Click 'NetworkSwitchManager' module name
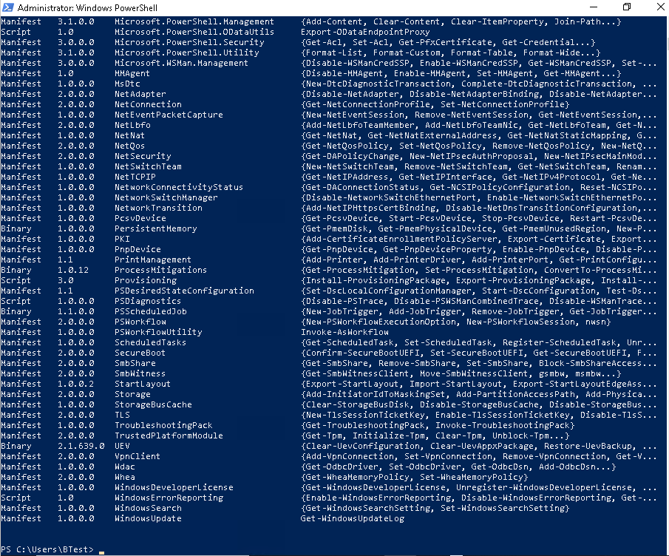The width and height of the screenshot is (669, 556). click(x=166, y=197)
